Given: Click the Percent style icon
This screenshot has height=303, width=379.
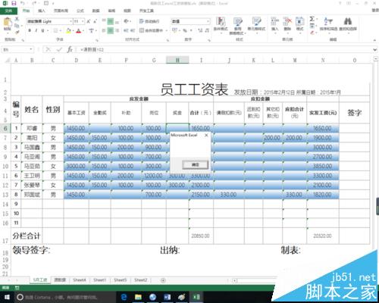Looking at the screenshot, I should [185, 30].
